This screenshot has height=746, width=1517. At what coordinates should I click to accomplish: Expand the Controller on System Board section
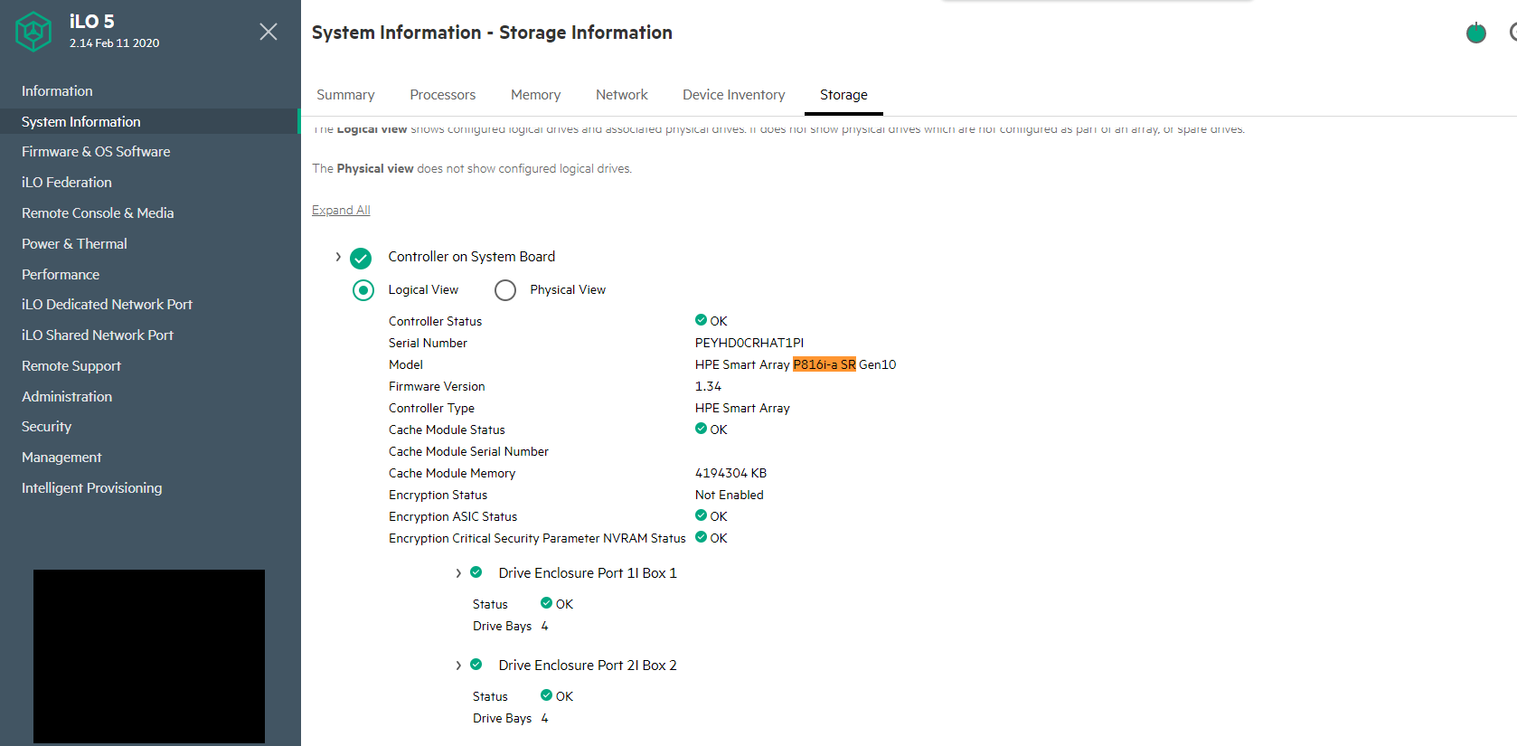pyautogui.click(x=338, y=258)
